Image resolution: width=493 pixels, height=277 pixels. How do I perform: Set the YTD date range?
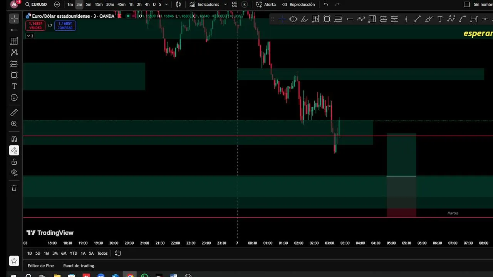(73, 253)
